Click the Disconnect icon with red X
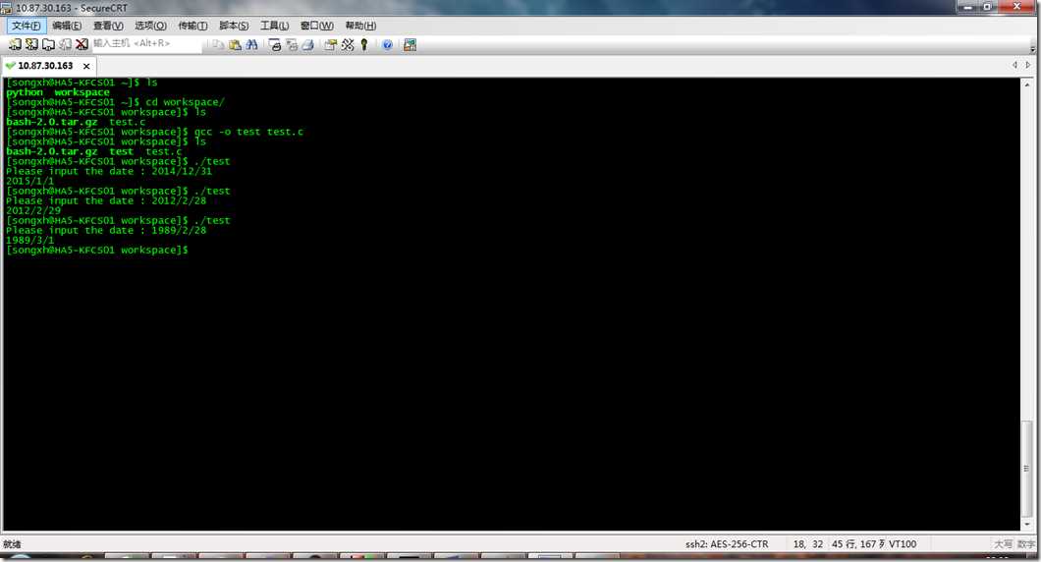 click(81, 44)
